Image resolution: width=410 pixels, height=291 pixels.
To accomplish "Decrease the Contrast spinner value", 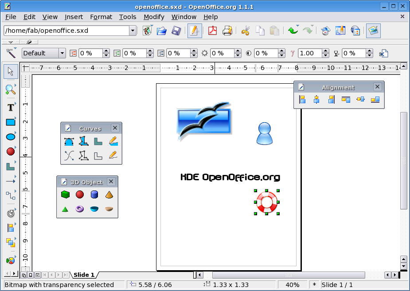I will [x=281, y=55].
